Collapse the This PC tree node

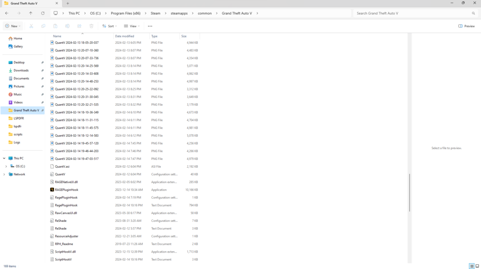[4, 158]
